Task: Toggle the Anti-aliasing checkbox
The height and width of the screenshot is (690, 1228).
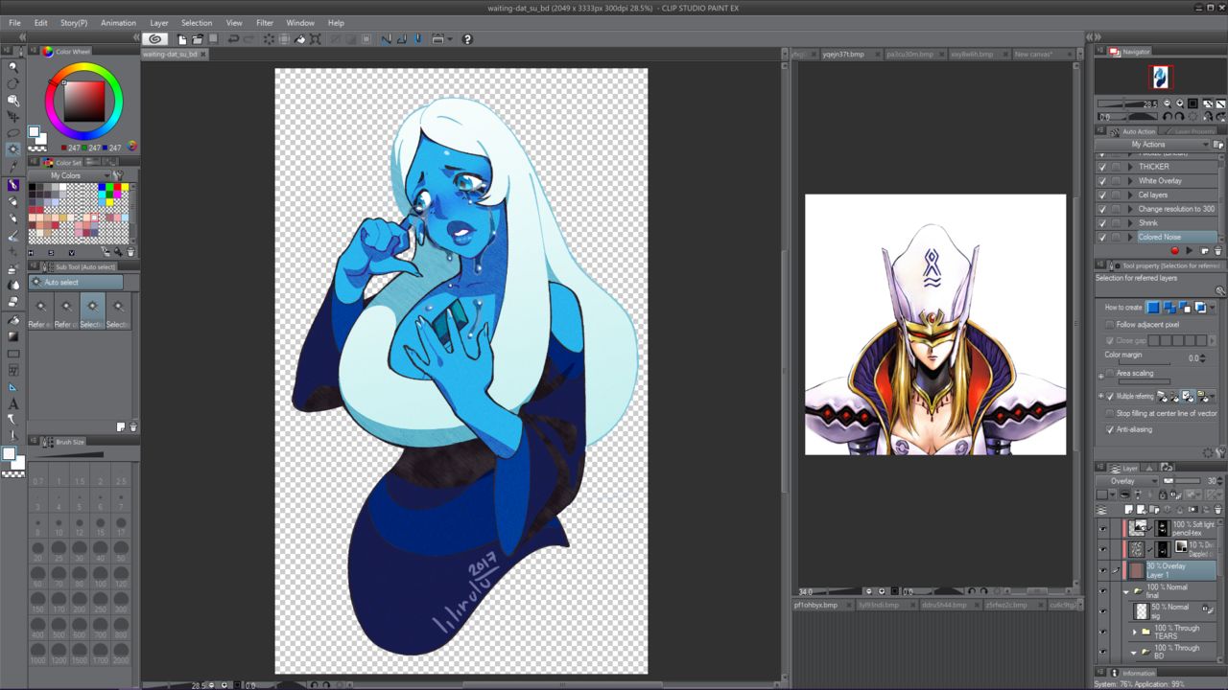Action: coord(1110,429)
